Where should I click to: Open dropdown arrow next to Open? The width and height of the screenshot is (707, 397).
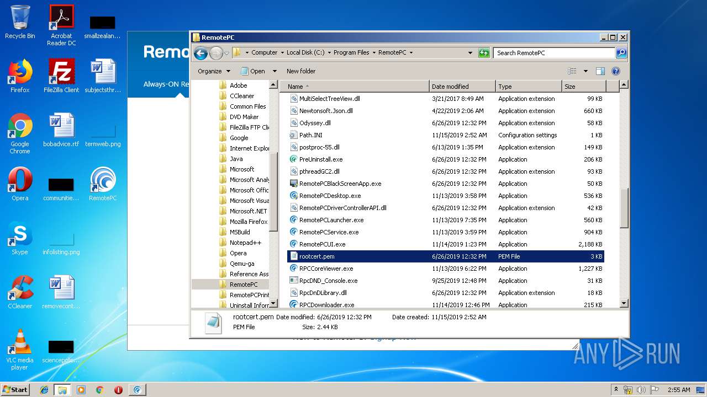point(275,71)
